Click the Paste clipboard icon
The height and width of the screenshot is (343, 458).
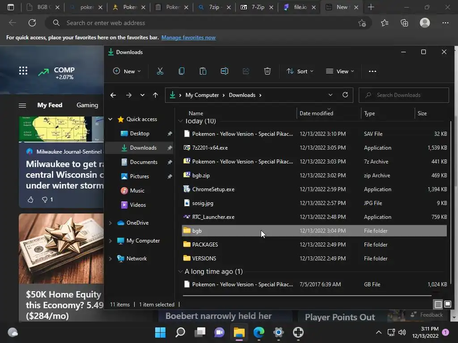click(x=203, y=71)
